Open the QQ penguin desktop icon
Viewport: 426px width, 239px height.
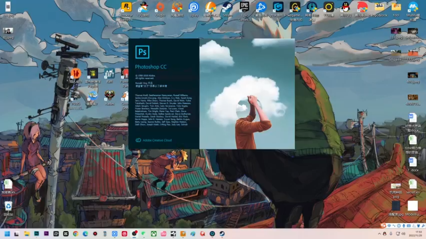point(345,9)
